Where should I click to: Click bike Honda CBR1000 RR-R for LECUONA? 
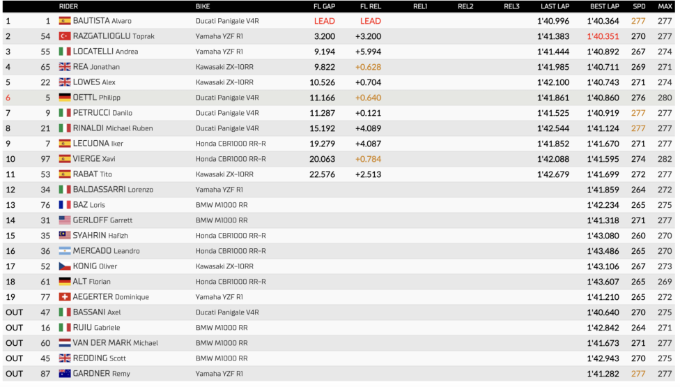[231, 144]
